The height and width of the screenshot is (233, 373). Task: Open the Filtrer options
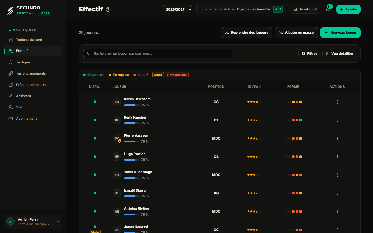tap(309, 54)
